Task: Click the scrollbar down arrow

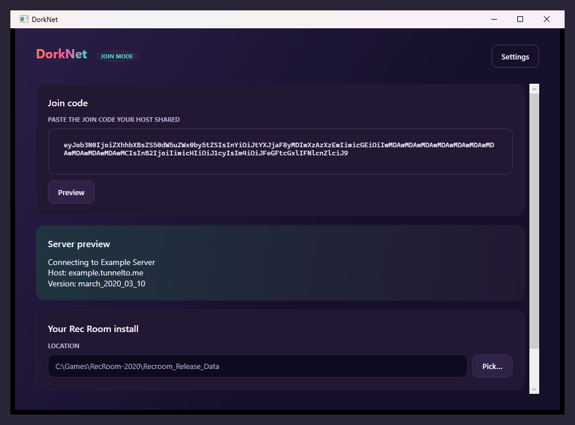Action: (x=534, y=389)
